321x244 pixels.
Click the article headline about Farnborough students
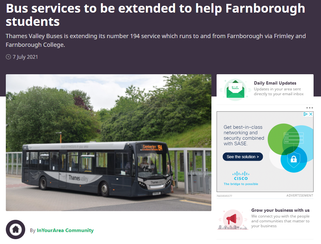pos(155,15)
